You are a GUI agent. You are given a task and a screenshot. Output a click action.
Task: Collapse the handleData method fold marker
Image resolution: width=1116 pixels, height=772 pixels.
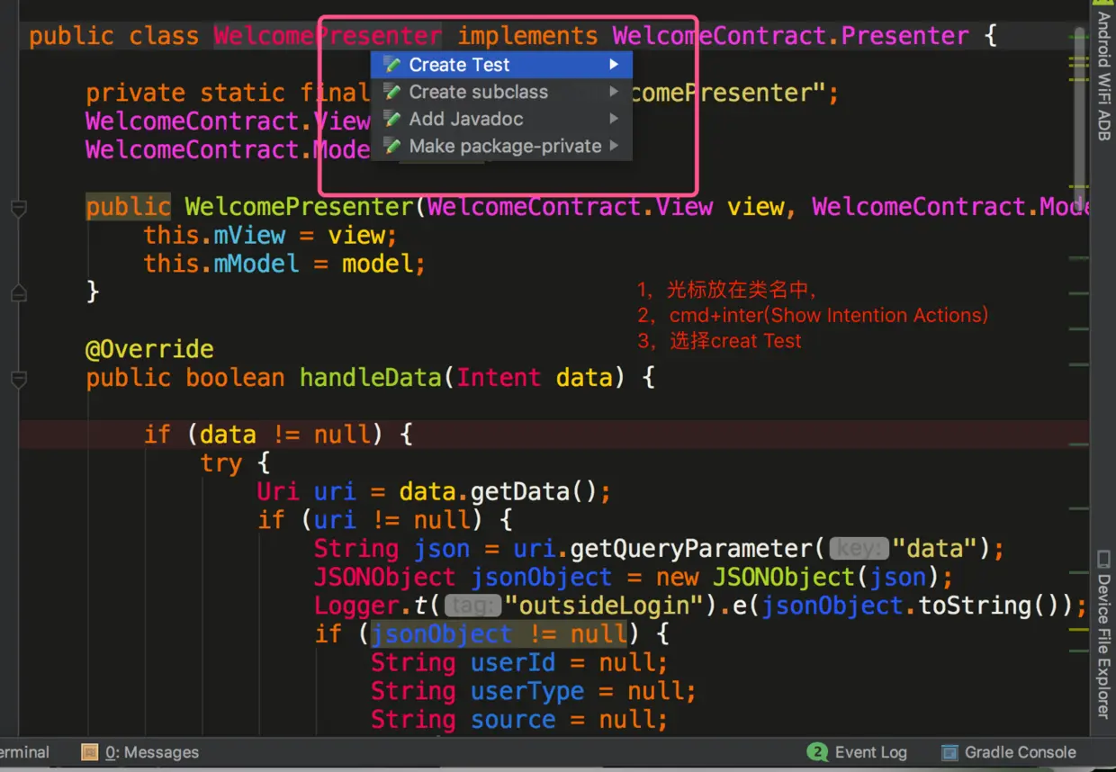click(18, 379)
